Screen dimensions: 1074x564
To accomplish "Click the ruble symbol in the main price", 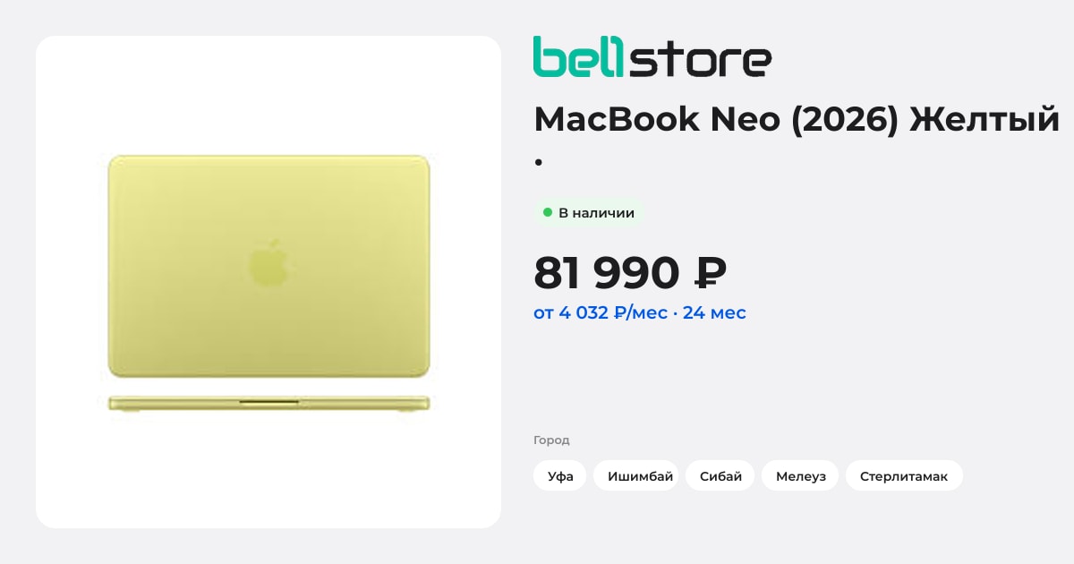I will click(711, 273).
